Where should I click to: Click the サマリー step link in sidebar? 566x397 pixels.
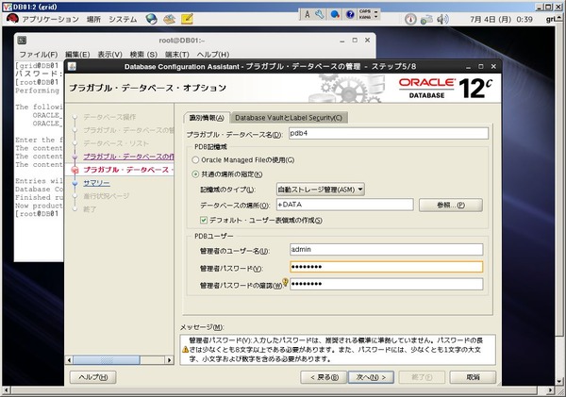click(96, 183)
